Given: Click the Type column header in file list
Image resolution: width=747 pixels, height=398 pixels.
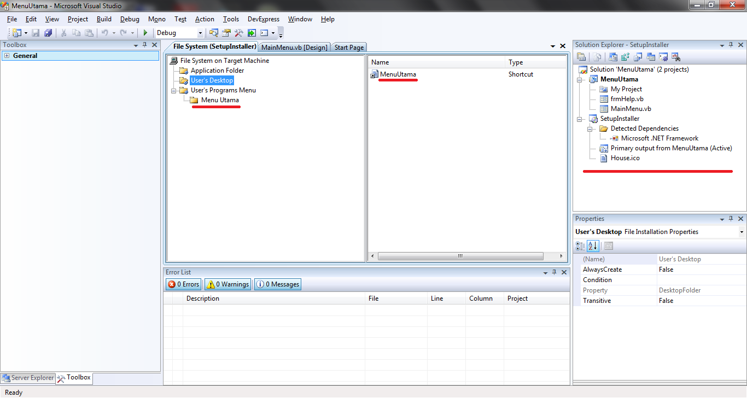Looking at the screenshot, I should [535, 62].
